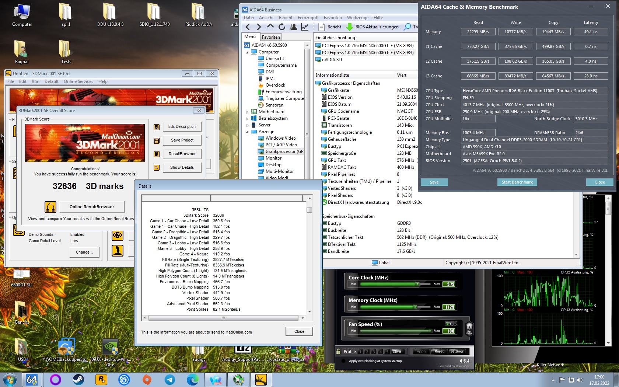The image size is (619, 387).
Task: Click the Core Clock slider handle
Action: click(417, 284)
